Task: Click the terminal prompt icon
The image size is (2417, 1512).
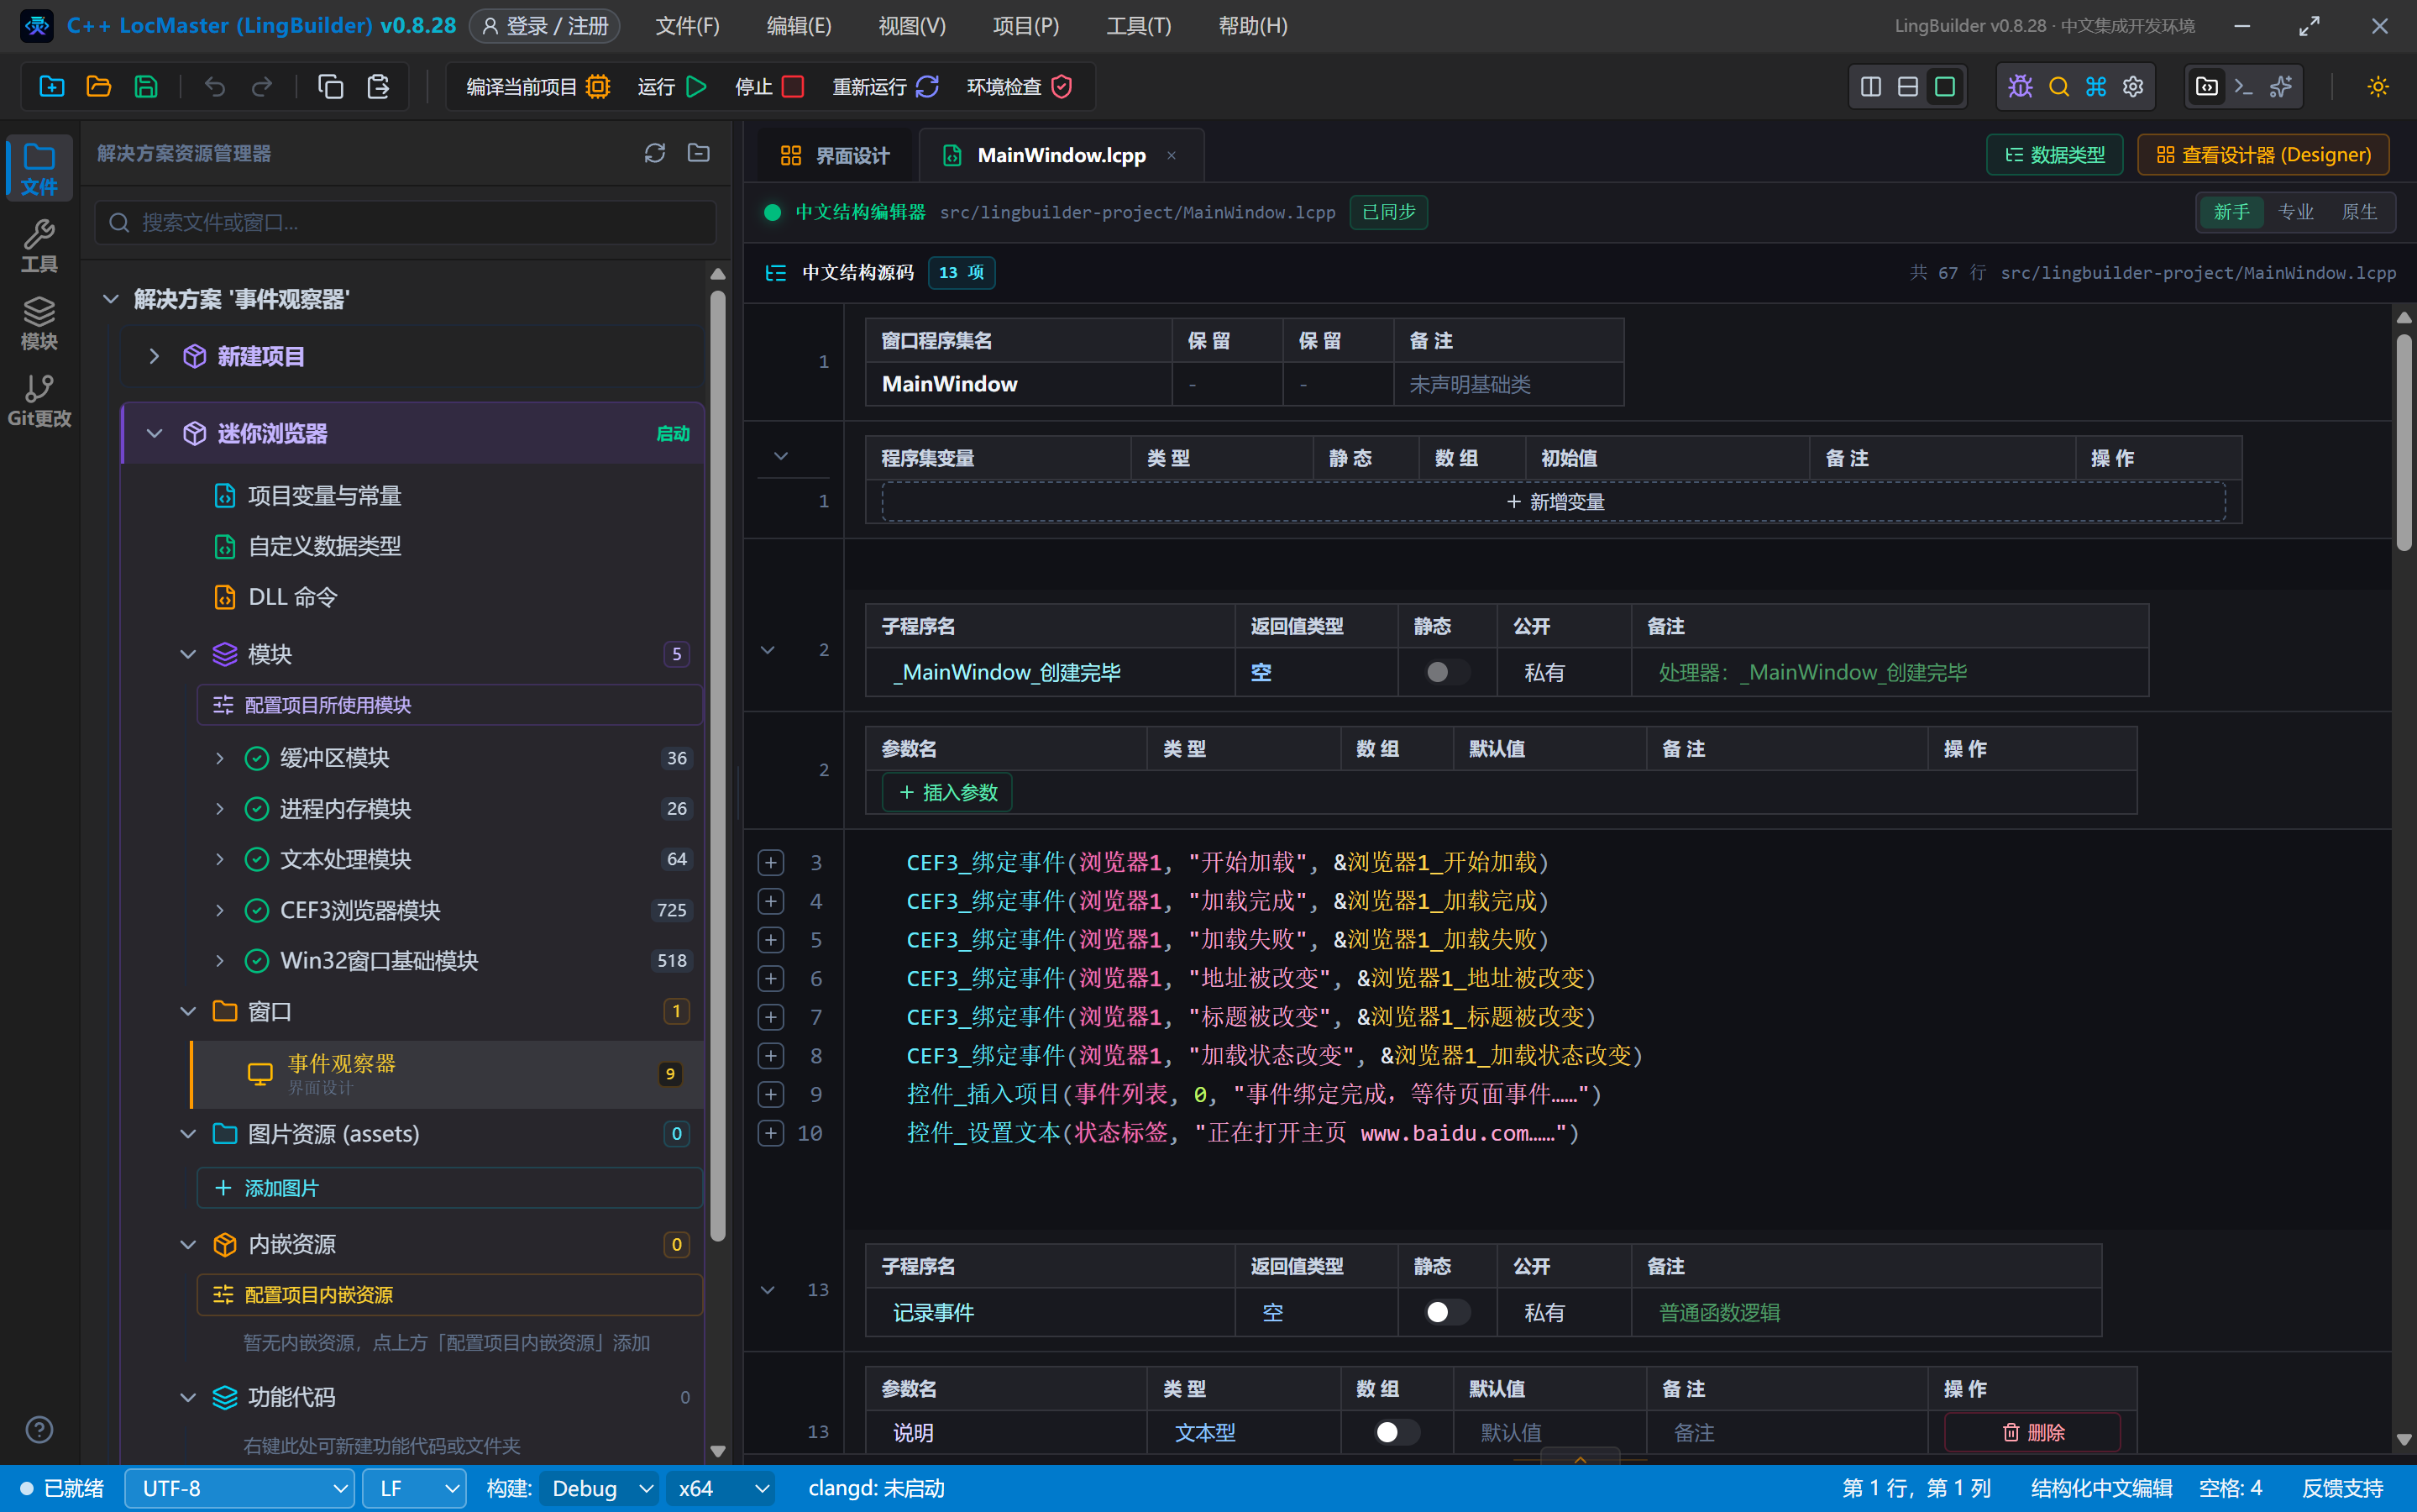Action: pos(2243,87)
